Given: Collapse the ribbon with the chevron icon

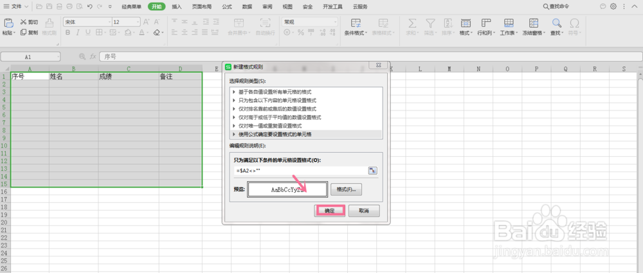Looking at the screenshot, I should click(x=635, y=6).
